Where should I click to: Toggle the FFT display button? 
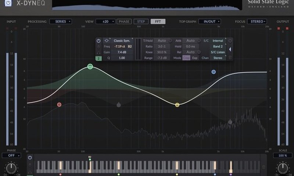pyautogui.click(x=158, y=22)
